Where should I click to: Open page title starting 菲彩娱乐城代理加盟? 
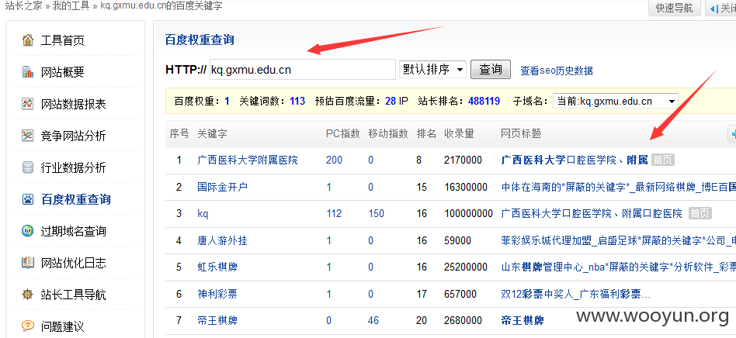[619, 240]
